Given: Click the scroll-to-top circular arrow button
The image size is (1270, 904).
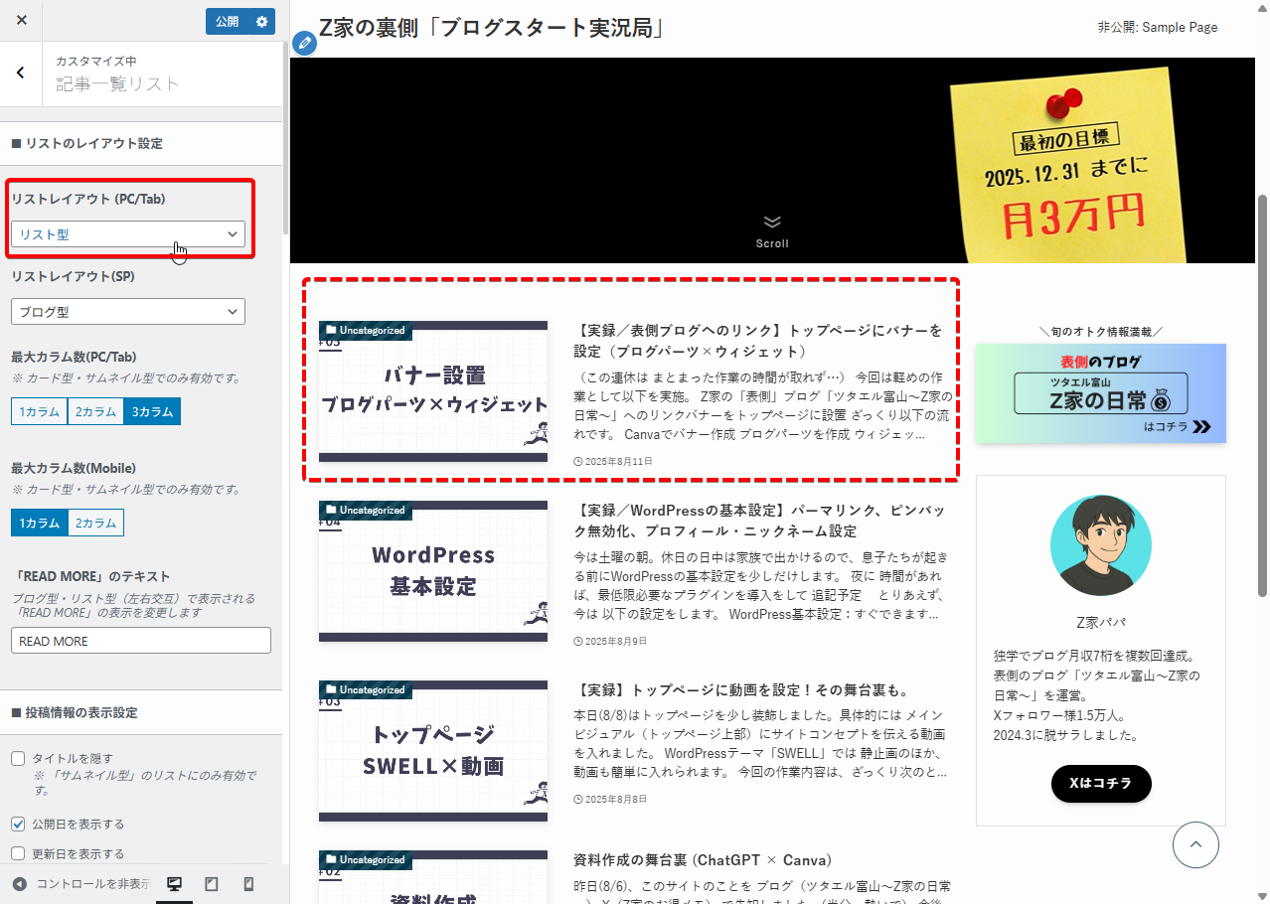Looking at the screenshot, I should click(x=1195, y=845).
